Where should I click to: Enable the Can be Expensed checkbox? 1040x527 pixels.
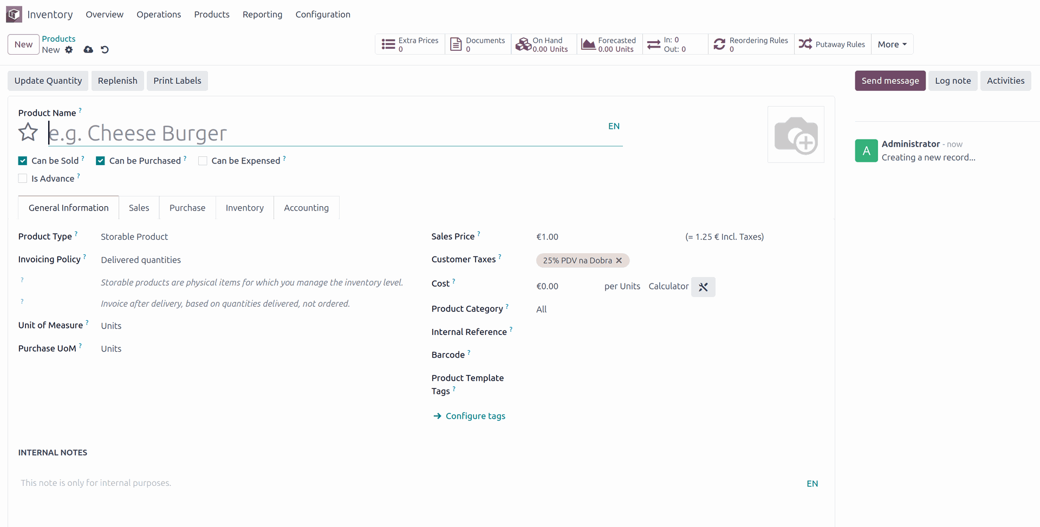203,161
